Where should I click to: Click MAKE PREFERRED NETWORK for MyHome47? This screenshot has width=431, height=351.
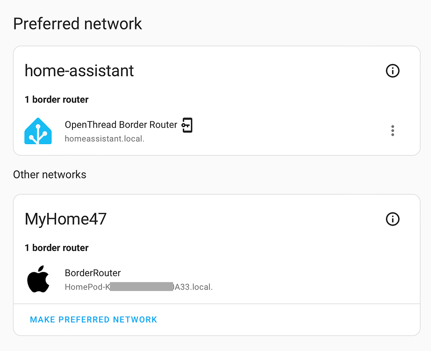[93, 319]
